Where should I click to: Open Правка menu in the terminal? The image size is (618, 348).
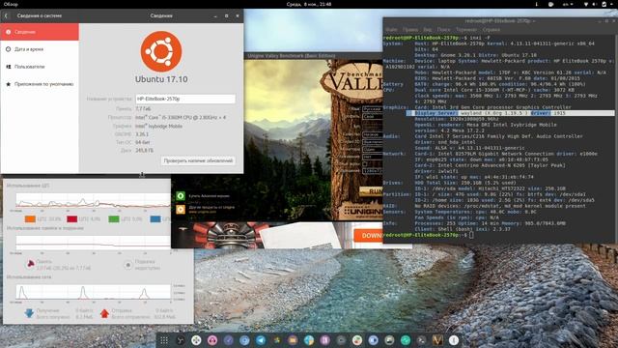410,30
